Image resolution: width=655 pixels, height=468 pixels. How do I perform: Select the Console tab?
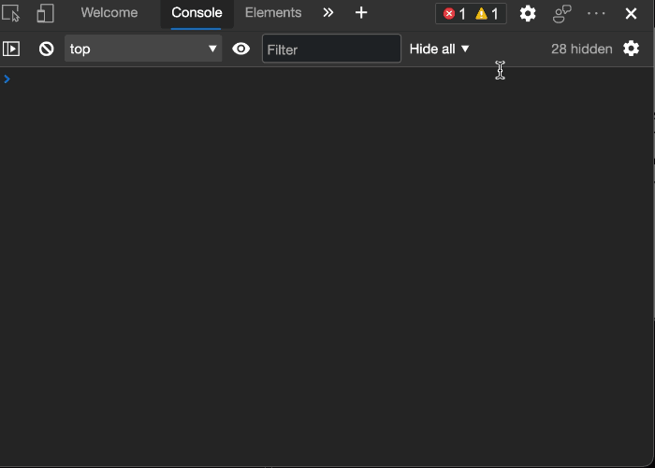click(196, 13)
